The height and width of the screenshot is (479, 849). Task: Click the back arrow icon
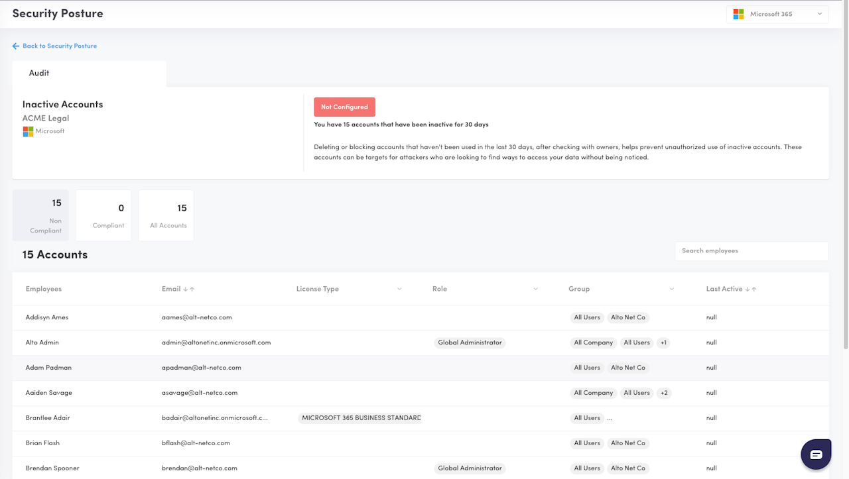coord(16,46)
